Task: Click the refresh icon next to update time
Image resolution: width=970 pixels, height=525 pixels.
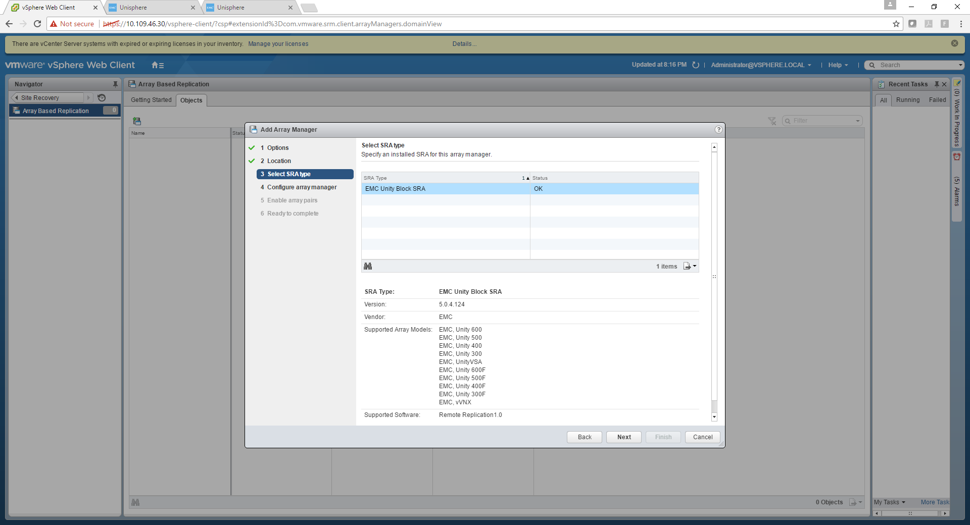Action: point(696,65)
